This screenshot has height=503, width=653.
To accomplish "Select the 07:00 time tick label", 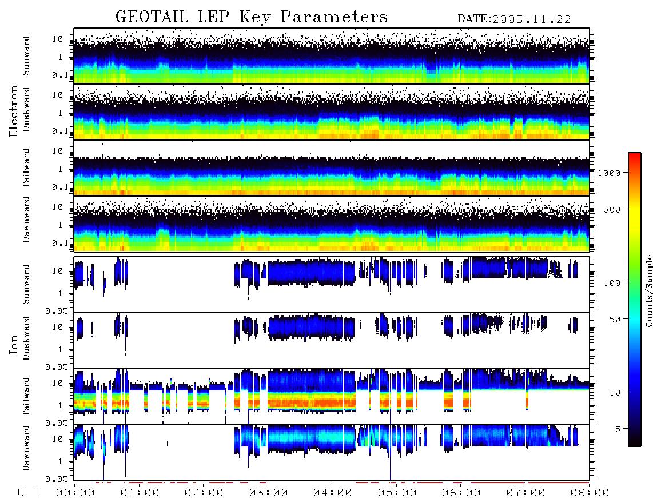I will 526,493.
